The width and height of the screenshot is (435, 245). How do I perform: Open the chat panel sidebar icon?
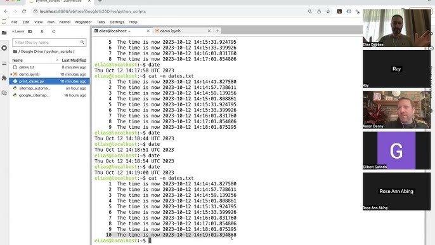4,93
